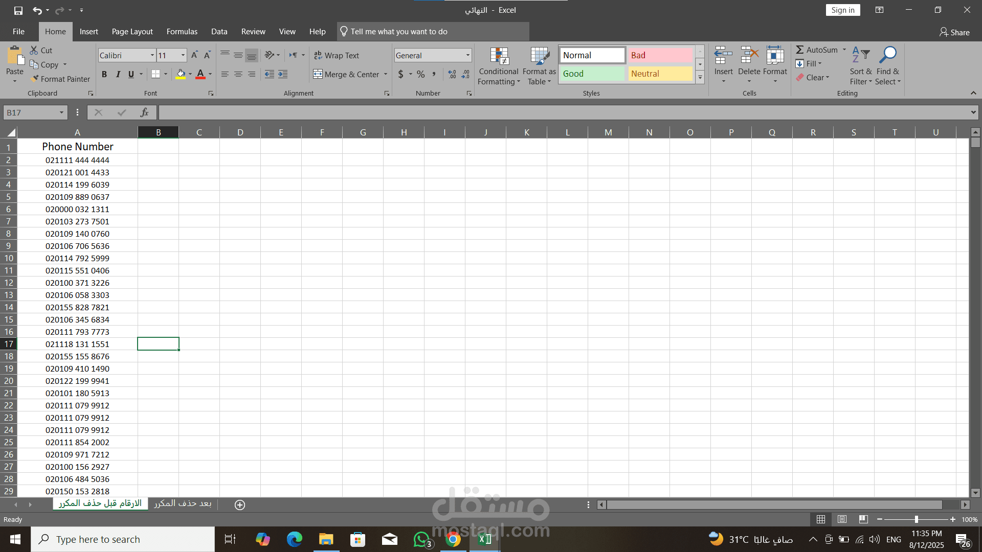Click the Format Painter brush icon
982x552 pixels.
[x=35, y=79]
